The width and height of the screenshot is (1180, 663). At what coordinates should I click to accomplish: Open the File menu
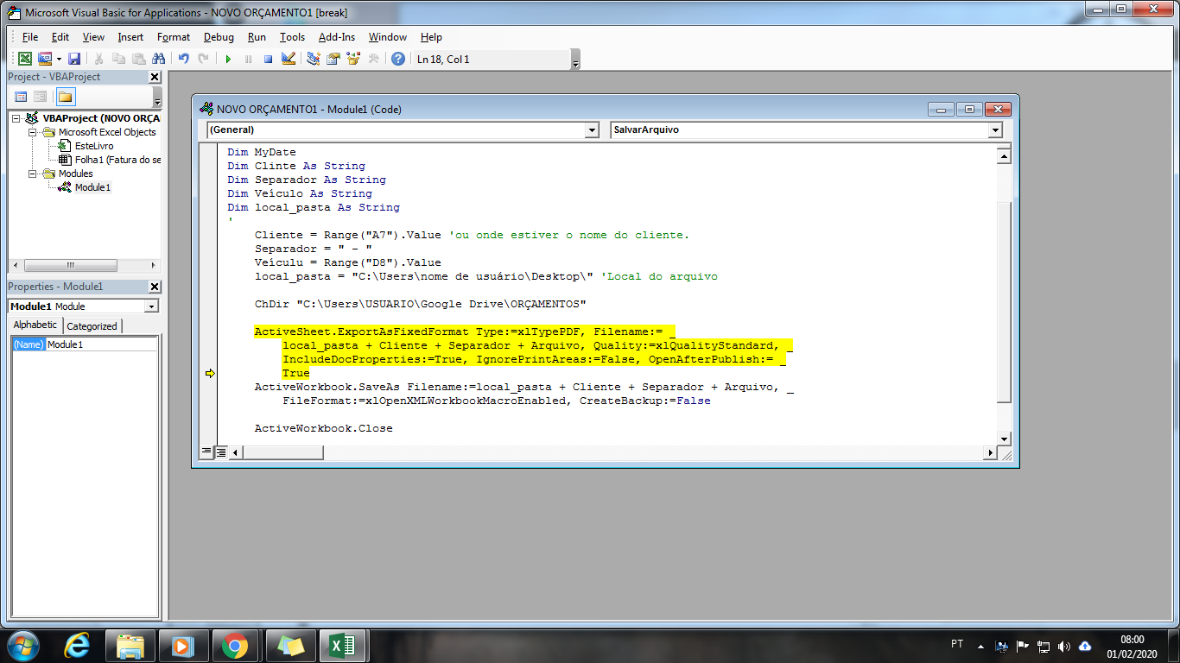tap(30, 37)
